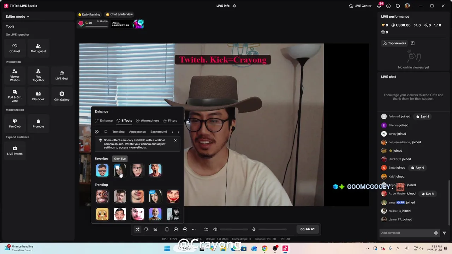Viewport: 452px width, 254px height.
Task: Click the TikTok LIVE Studio taskbar icon
Action: [x=285, y=248]
